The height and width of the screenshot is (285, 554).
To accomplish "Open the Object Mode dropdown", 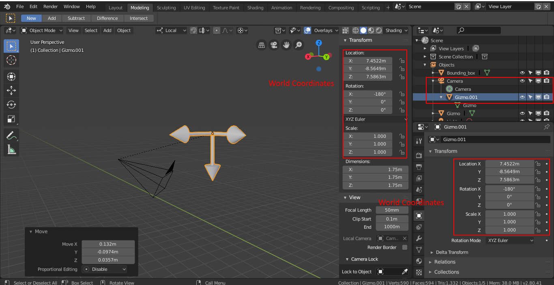I will (42, 30).
